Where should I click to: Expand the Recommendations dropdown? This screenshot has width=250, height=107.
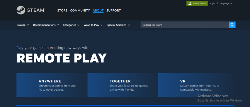46,25
